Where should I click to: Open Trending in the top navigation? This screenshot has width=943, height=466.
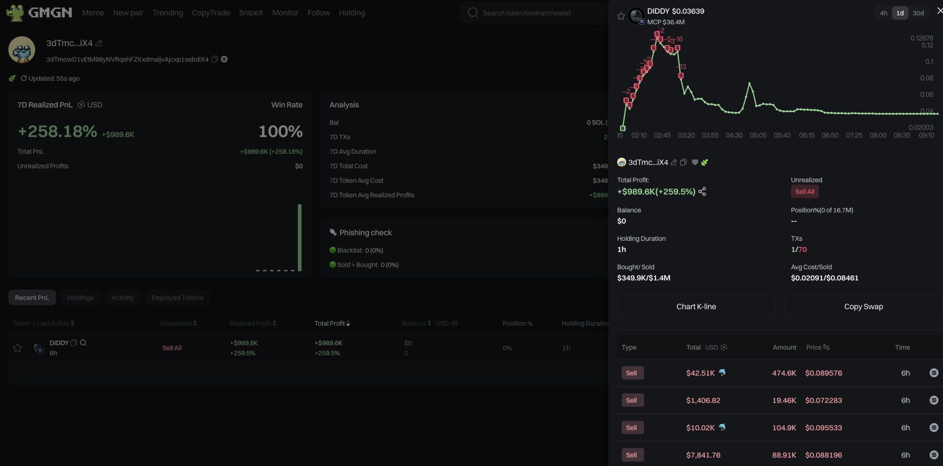point(168,13)
